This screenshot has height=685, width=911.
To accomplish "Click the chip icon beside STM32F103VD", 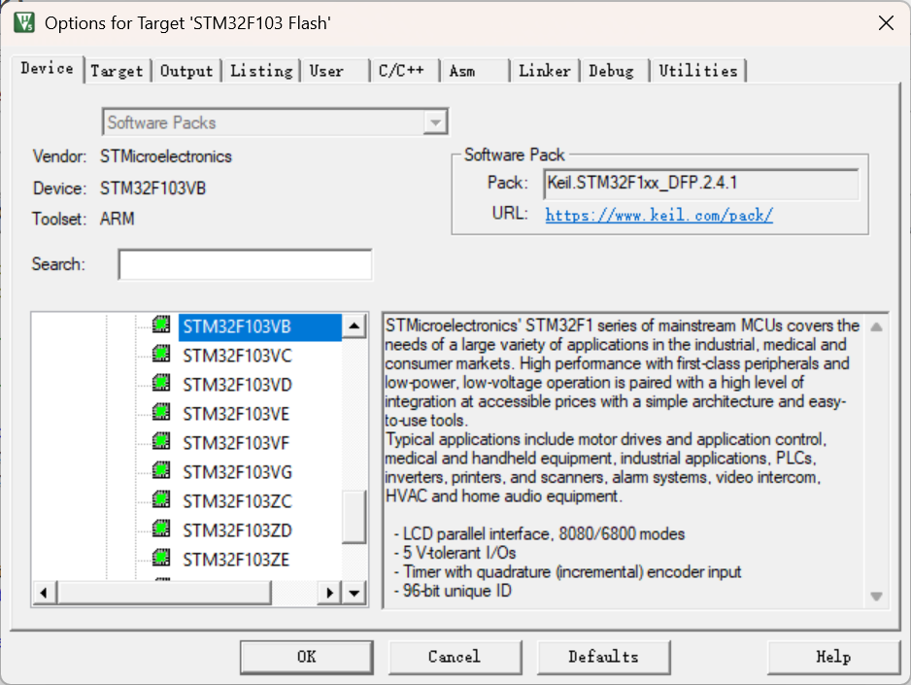I will [x=161, y=383].
